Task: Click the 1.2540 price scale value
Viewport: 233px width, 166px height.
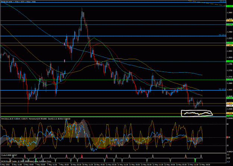Action: [229, 109]
